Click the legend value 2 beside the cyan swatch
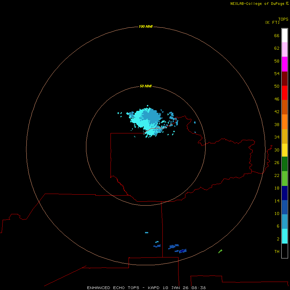This screenshot has height=290, width=290. 278,239
